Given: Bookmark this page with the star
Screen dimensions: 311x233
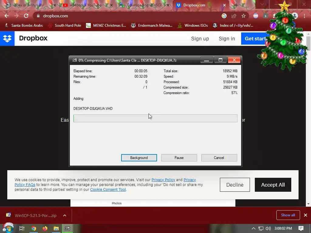Looking at the screenshot, I should pyautogui.click(x=244, y=16).
